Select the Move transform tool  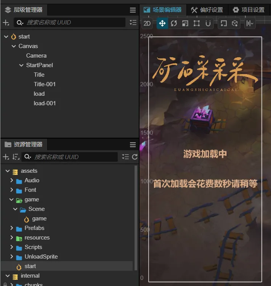click(162, 23)
